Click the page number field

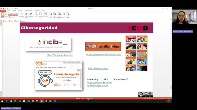pos(83,98)
